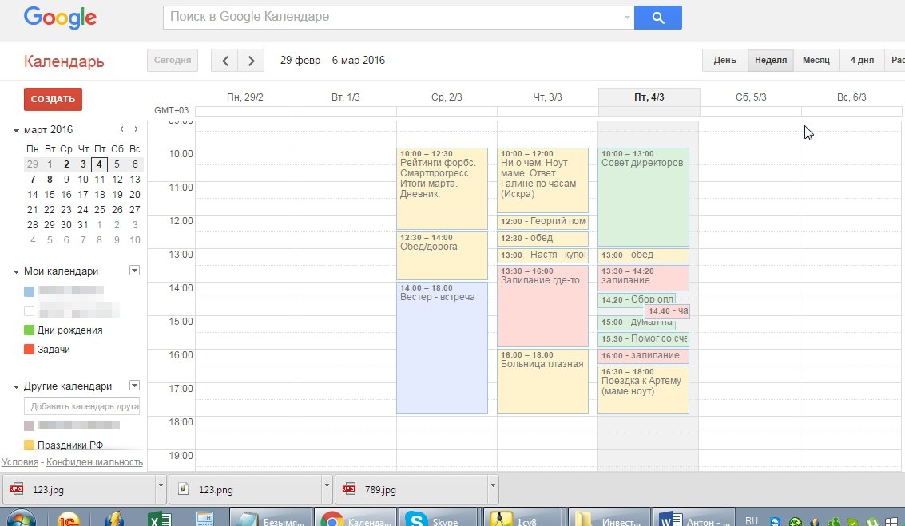Open the Другие календари options dropdown
Viewport: 905px width, 526px height.
click(134, 385)
